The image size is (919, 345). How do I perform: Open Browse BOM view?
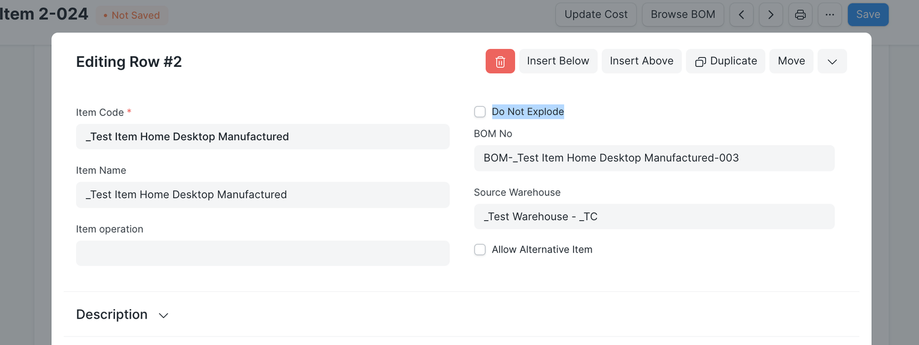point(683,15)
